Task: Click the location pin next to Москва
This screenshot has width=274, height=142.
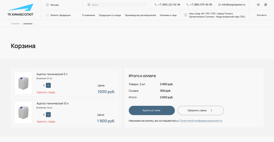Action: point(47,5)
